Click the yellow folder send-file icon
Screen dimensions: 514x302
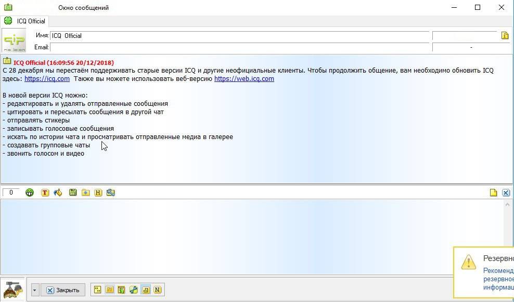pyautogui.click(x=85, y=193)
